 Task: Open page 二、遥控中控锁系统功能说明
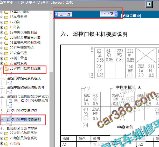[x=22, y=87]
